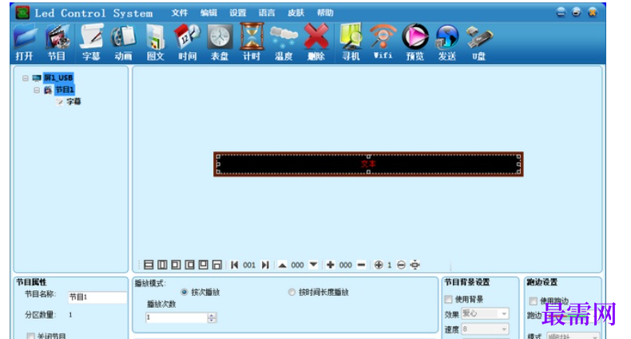Click the 001 program number
This screenshot has height=339, width=631.
tap(249, 265)
